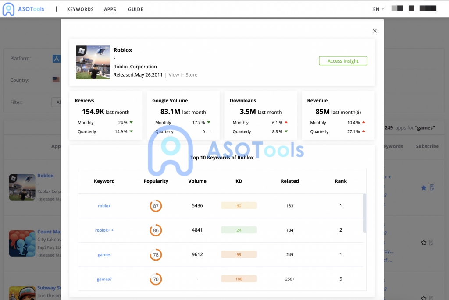The image size is (449, 300).
Task: Click the related count 250+
Action: 290,279
